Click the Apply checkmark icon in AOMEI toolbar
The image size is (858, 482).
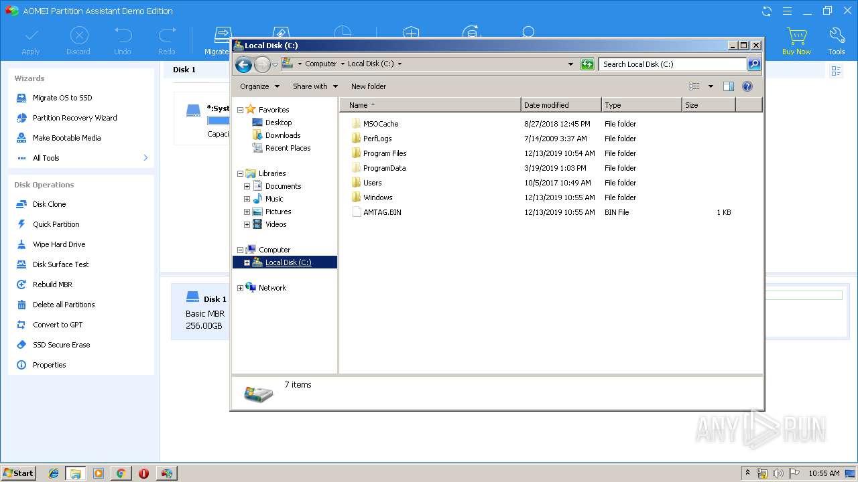[31, 35]
